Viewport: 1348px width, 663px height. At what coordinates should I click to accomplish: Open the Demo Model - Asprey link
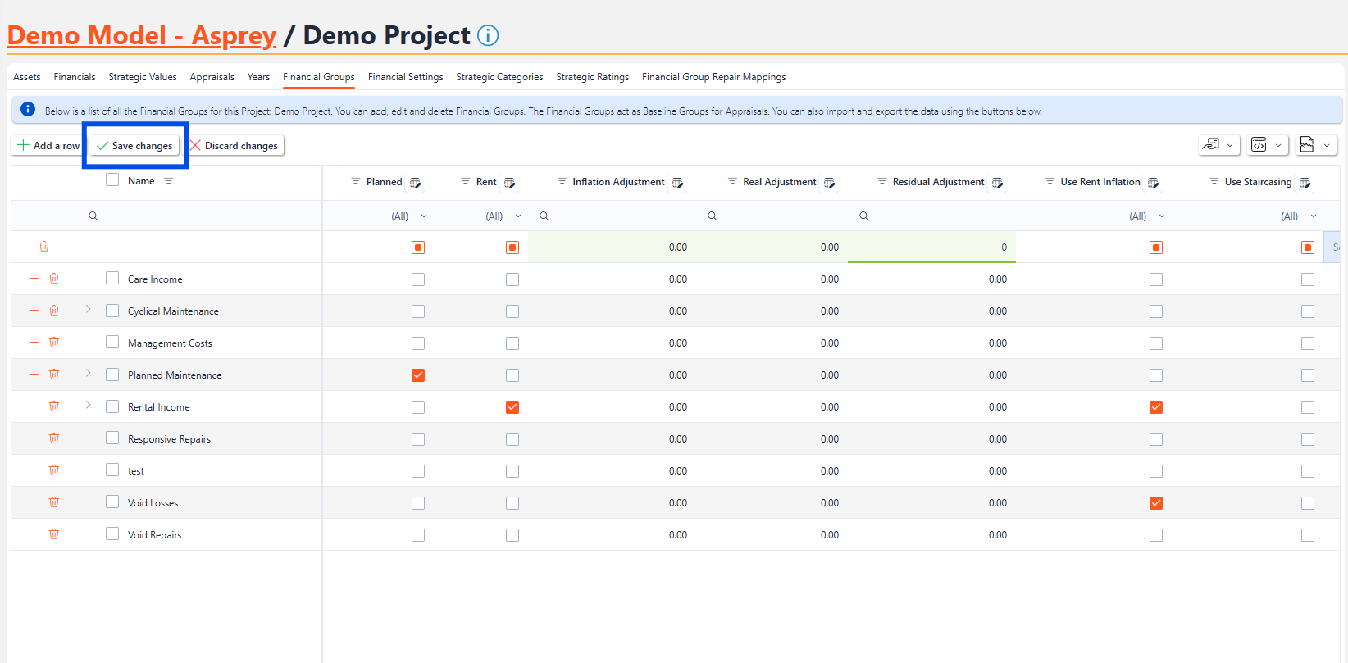(x=142, y=35)
